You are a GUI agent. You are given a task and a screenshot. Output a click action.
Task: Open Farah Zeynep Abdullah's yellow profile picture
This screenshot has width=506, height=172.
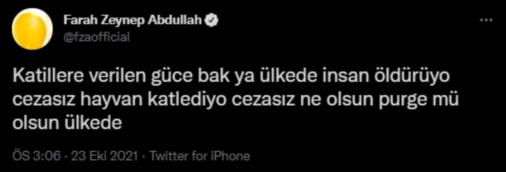pos(32,29)
